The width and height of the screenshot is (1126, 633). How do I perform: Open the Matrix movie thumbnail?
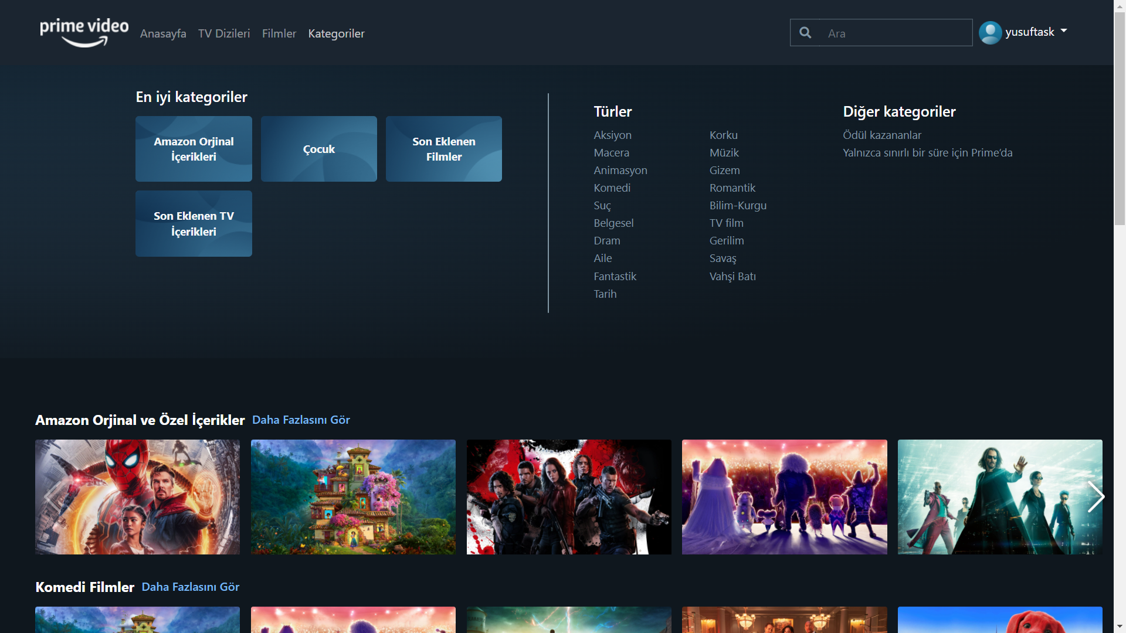(x=999, y=496)
